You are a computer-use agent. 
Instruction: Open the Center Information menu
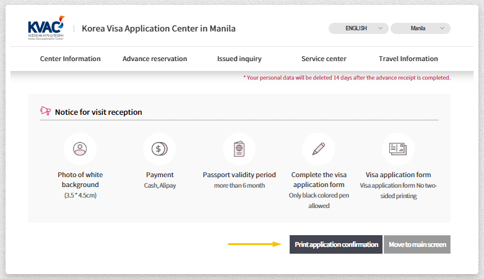70,59
